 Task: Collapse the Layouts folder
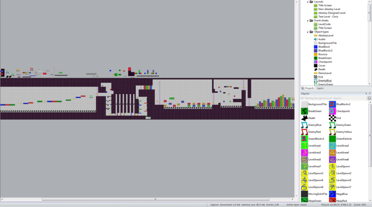click(x=308, y=2)
